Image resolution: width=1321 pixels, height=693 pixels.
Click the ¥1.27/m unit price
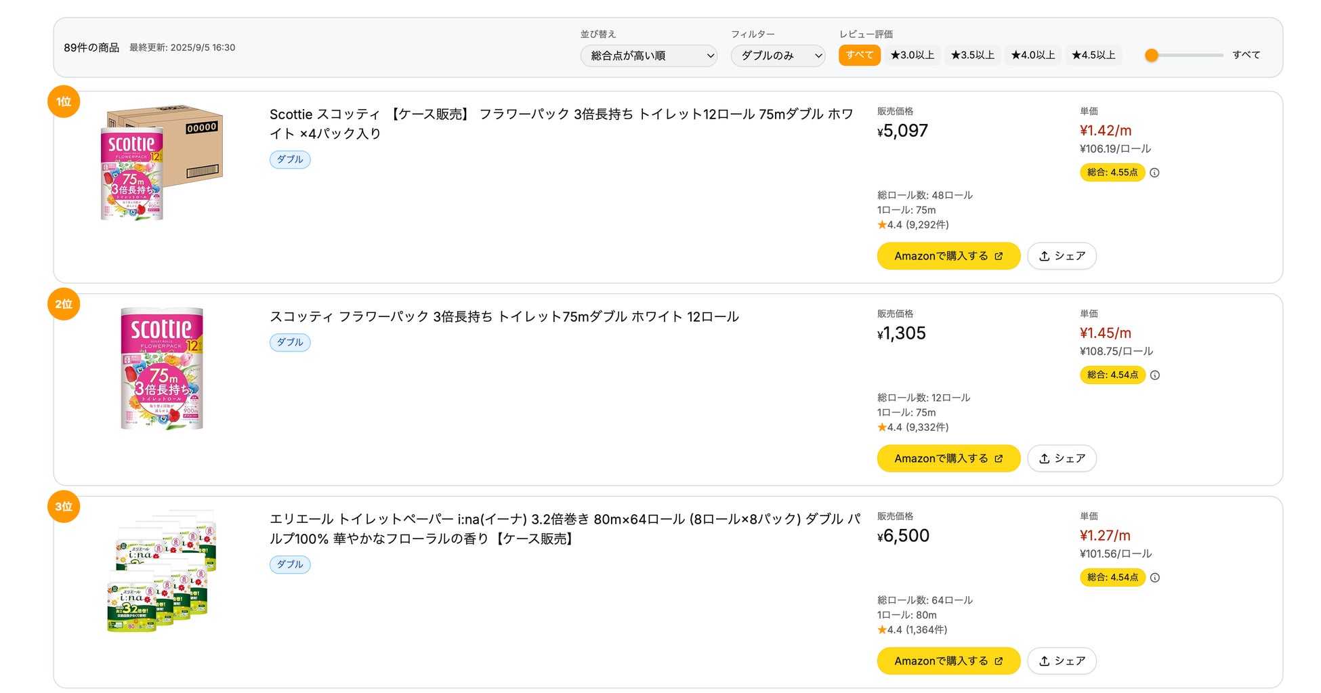1105,536
